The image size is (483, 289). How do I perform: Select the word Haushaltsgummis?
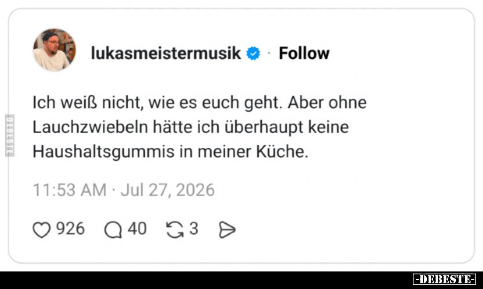tap(104, 152)
